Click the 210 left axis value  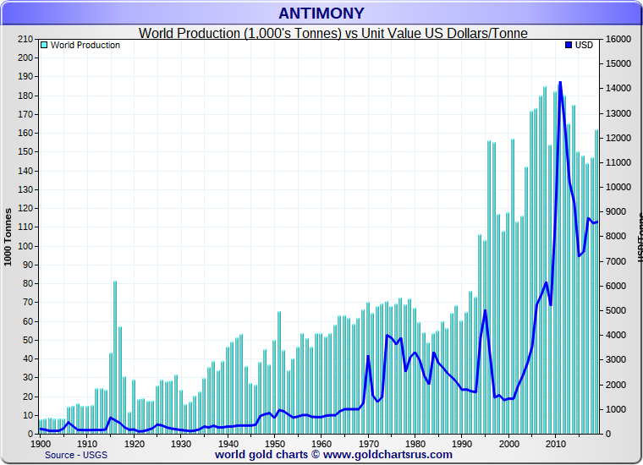tap(25, 39)
